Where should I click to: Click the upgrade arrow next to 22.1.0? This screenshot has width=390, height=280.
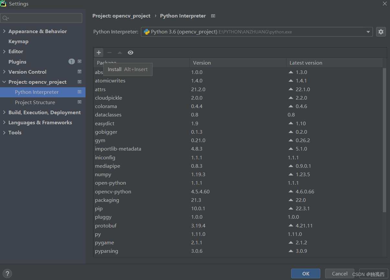(291, 89)
